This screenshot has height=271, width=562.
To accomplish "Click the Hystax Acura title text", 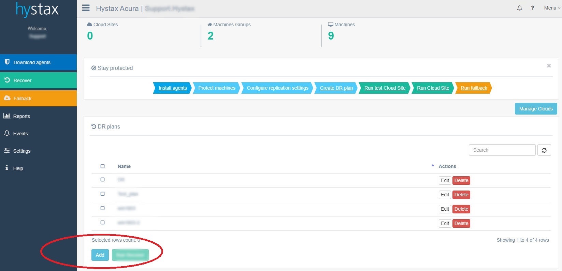I will [117, 9].
